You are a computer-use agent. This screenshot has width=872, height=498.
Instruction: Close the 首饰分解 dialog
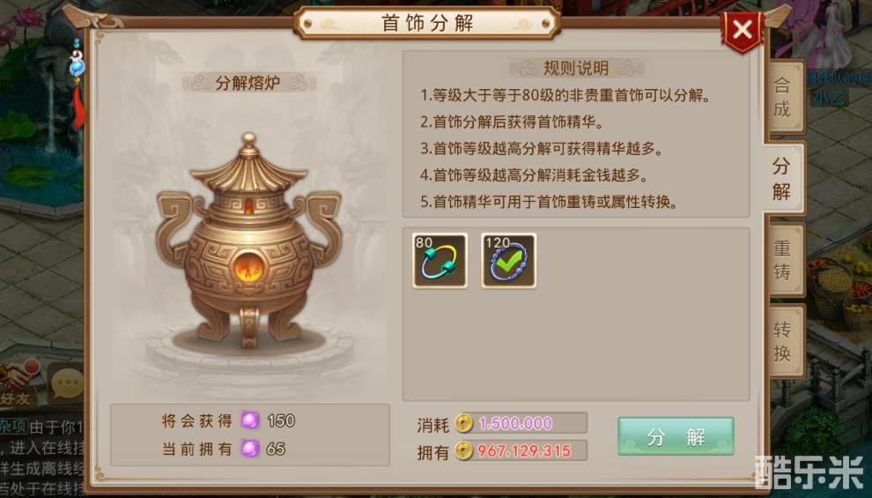[x=743, y=31]
